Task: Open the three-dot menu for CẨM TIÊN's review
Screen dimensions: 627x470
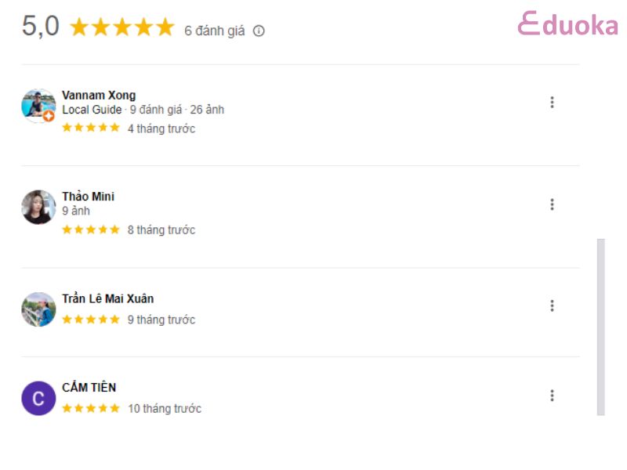Action: tap(552, 396)
